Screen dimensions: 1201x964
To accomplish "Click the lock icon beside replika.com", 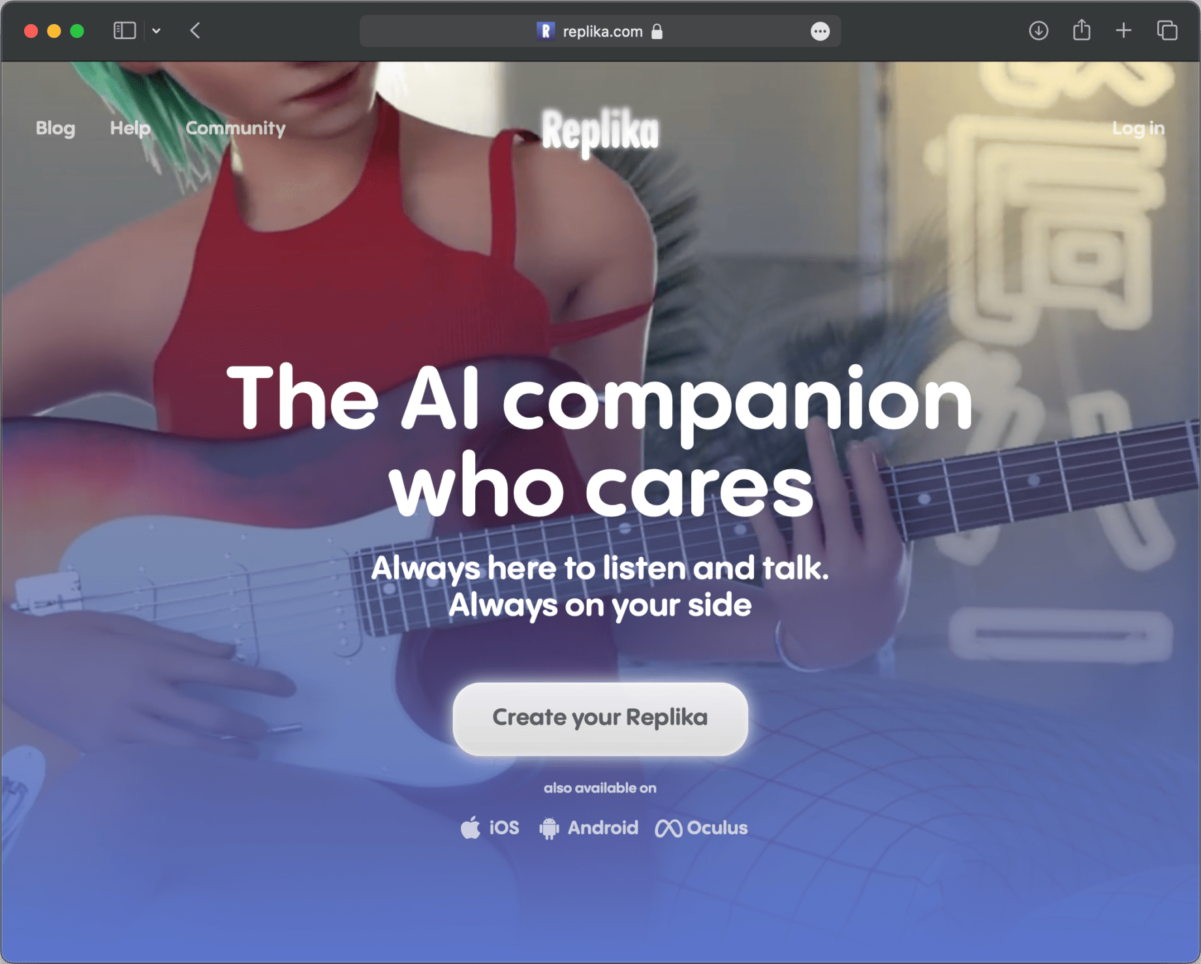I will click(x=657, y=31).
